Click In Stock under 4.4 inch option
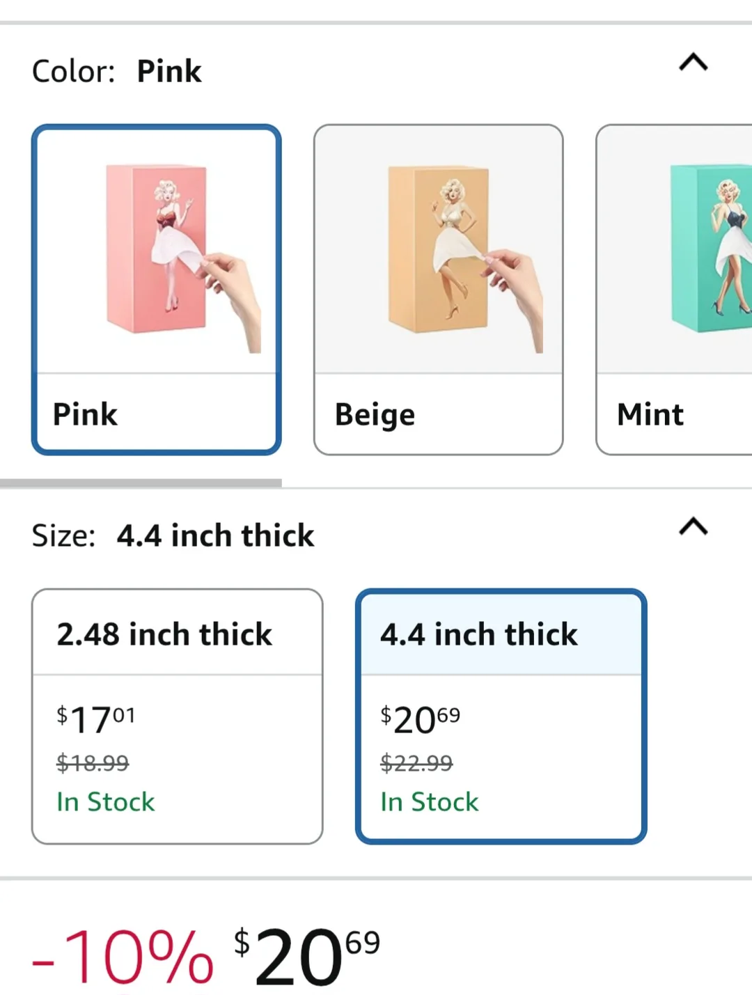 (x=430, y=802)
